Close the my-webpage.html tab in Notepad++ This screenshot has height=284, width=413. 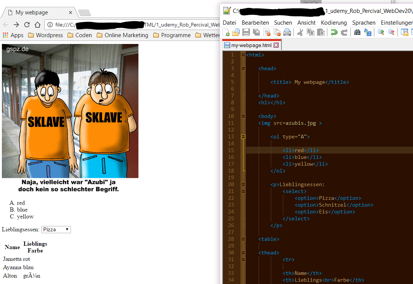pyautogui.click(x=276, y=45)
